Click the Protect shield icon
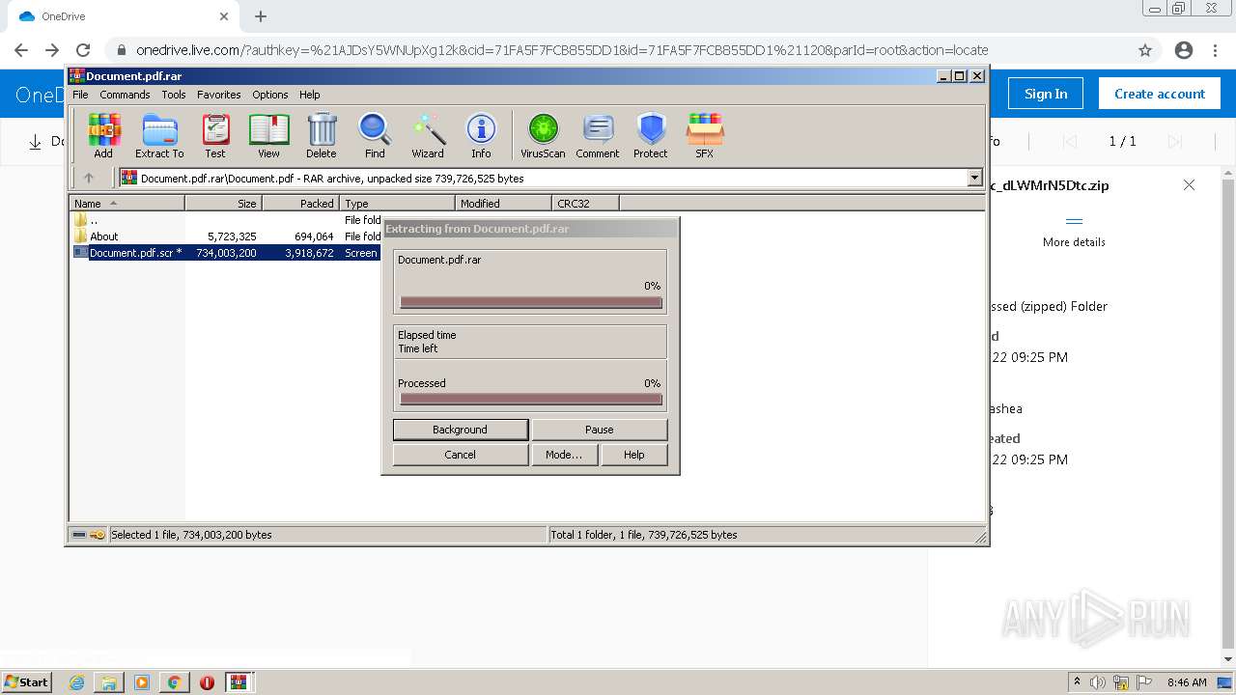 tap(651, 135)
